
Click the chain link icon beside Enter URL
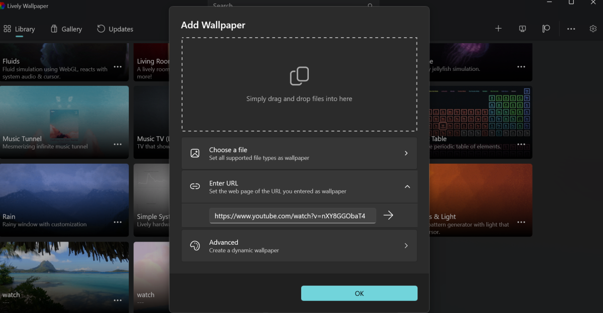point(195,187)
